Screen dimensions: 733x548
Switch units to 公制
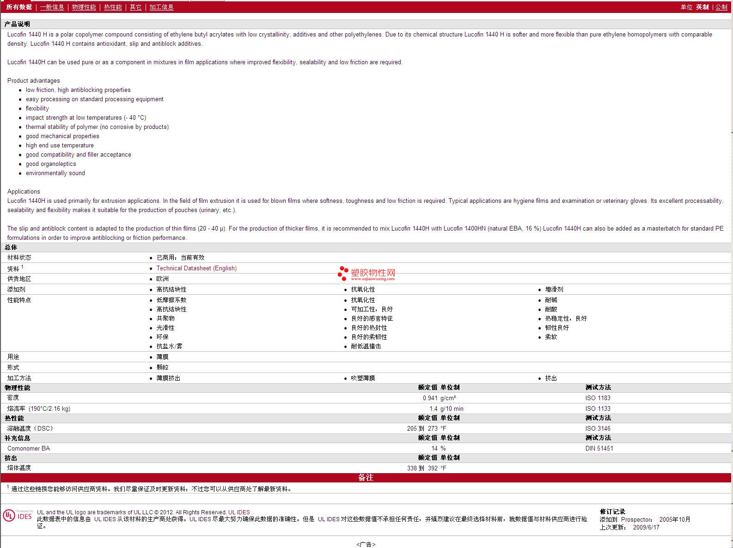point(721,7)
